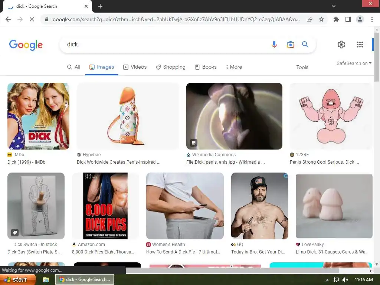This screenshot has height=285, width=380.
Task: Open the Hypebae result thumbnail
Action: (x=128, y=116)
